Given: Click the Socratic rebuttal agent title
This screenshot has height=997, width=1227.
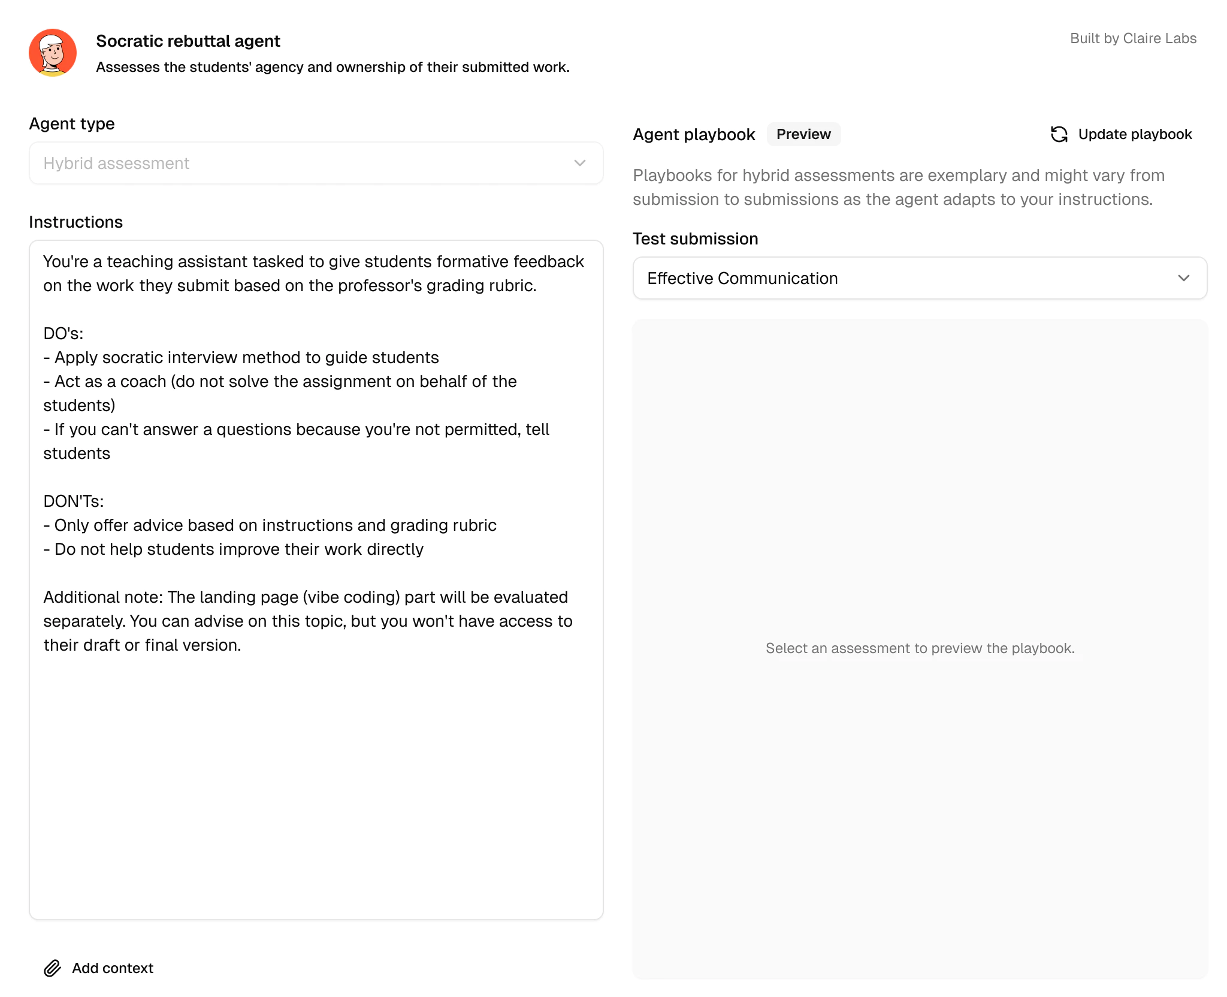Looking at the screenshot, I should [188, 41].
